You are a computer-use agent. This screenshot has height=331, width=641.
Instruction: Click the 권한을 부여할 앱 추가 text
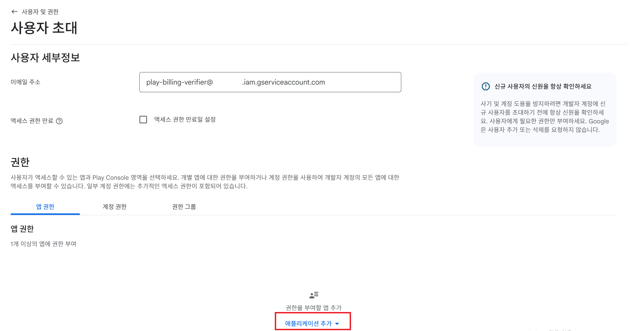pyautogui.click(x=314, y=308)
